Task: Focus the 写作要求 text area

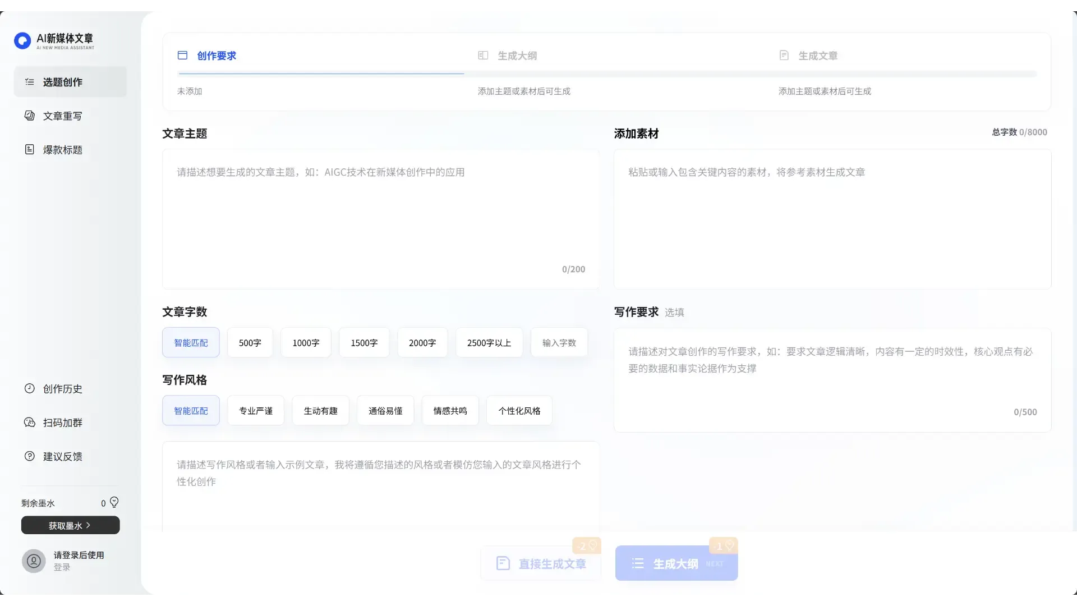Action: [x=832, y=380]
